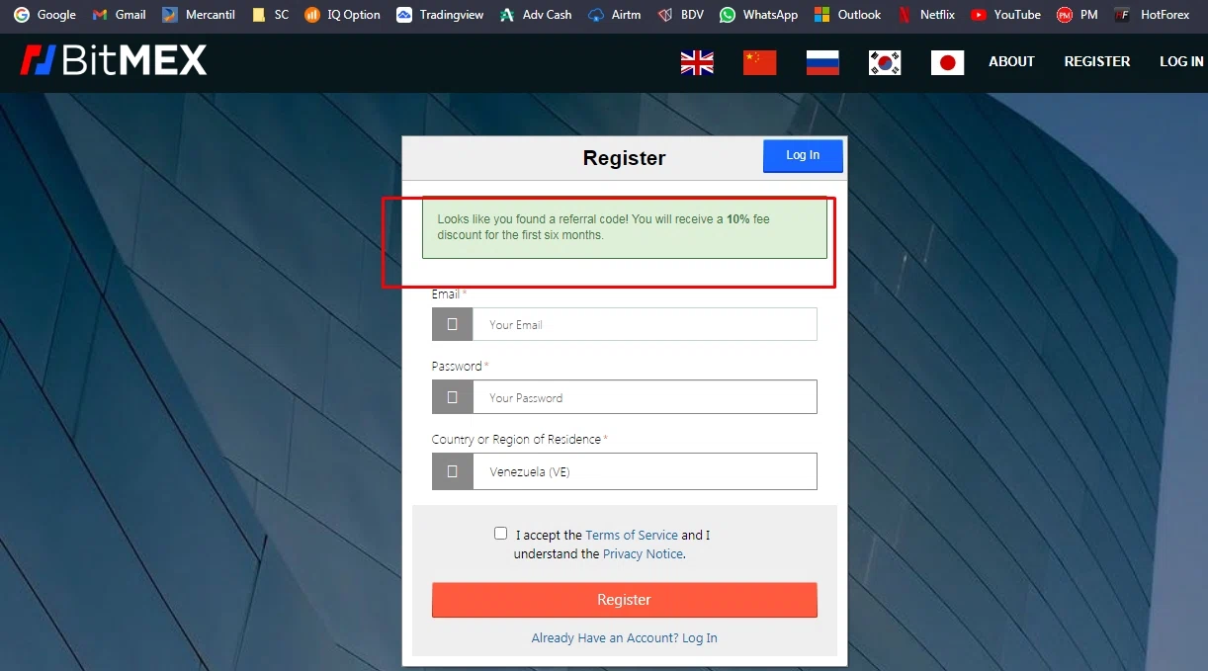Open the Terms of Service link
Screen dimensions: 1208x671
(x=632, y=535)
